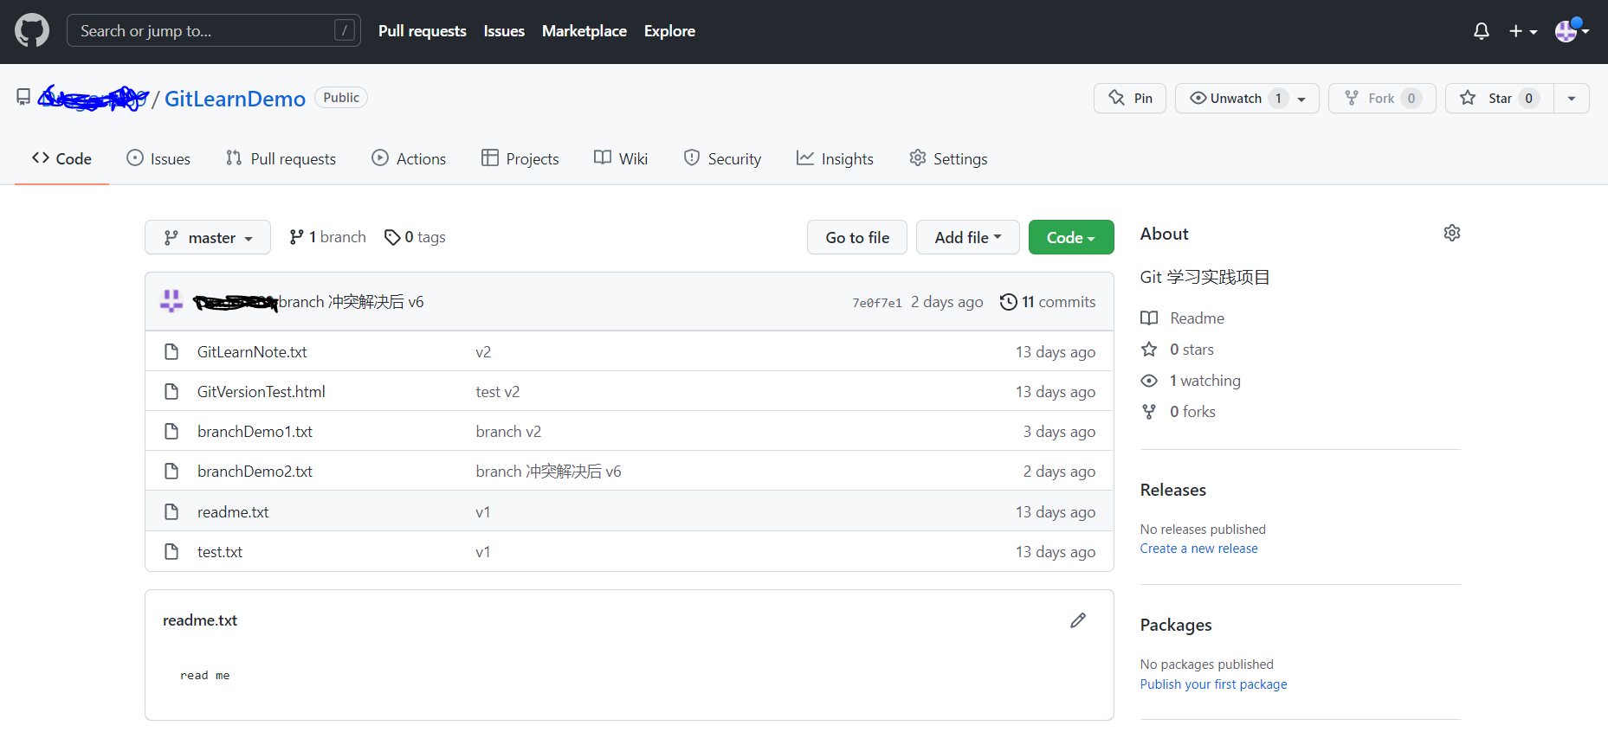The width and height of the screenshot is (1608, 732).
Task: Switch to the Settings tab
Action: click(948, 158)
